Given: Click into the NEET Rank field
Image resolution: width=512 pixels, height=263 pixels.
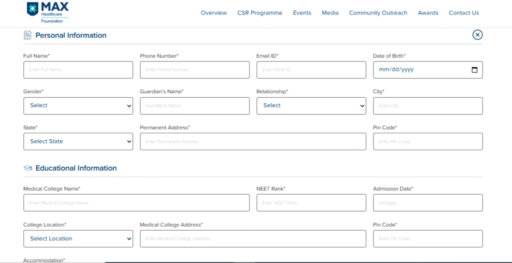Looking at the screenshot, I should 311,203.
